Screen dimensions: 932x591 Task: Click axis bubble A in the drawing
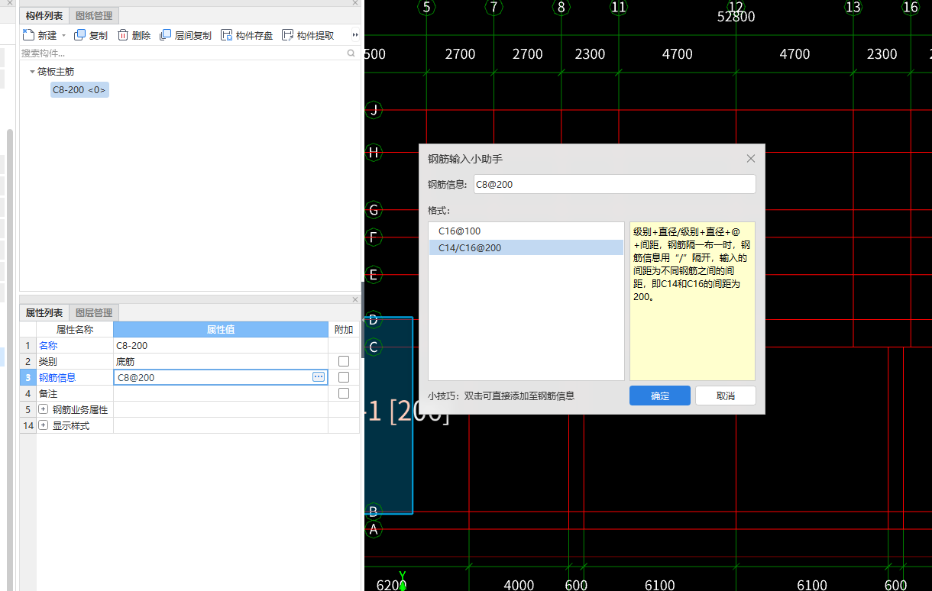coord(374,528)
